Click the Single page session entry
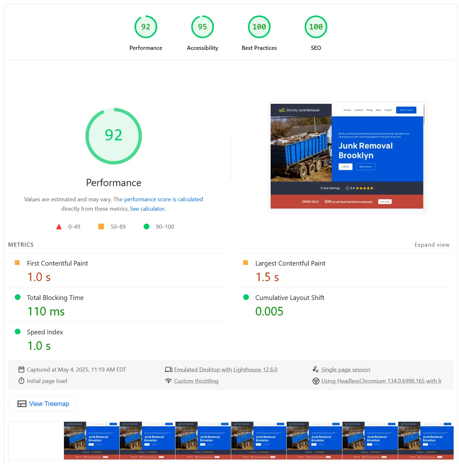459x464 pixels. 346,370
